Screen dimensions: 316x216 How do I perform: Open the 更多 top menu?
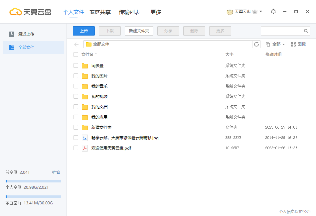tap(156, 12)
